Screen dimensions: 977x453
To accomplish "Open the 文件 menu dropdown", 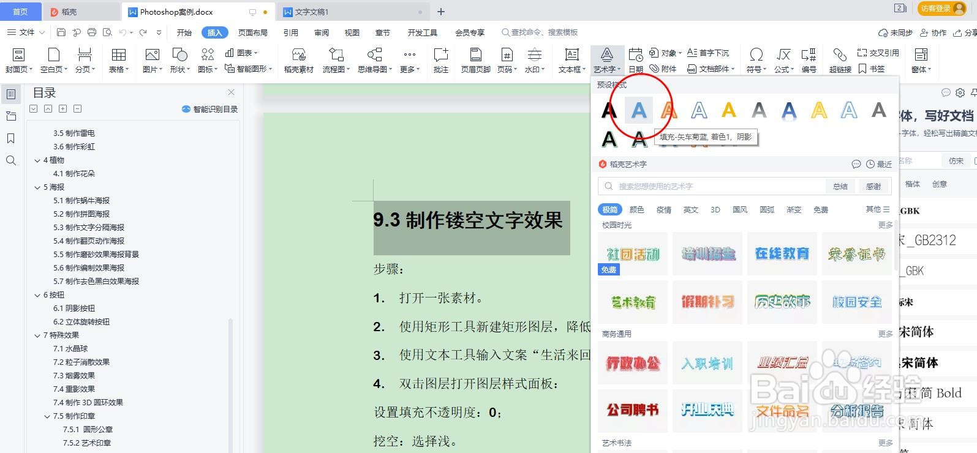I will tap(26, 32).
